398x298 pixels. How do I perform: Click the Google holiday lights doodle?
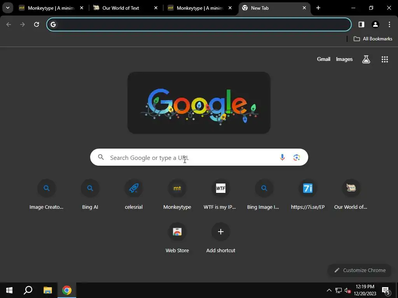(x=199, y=103)
